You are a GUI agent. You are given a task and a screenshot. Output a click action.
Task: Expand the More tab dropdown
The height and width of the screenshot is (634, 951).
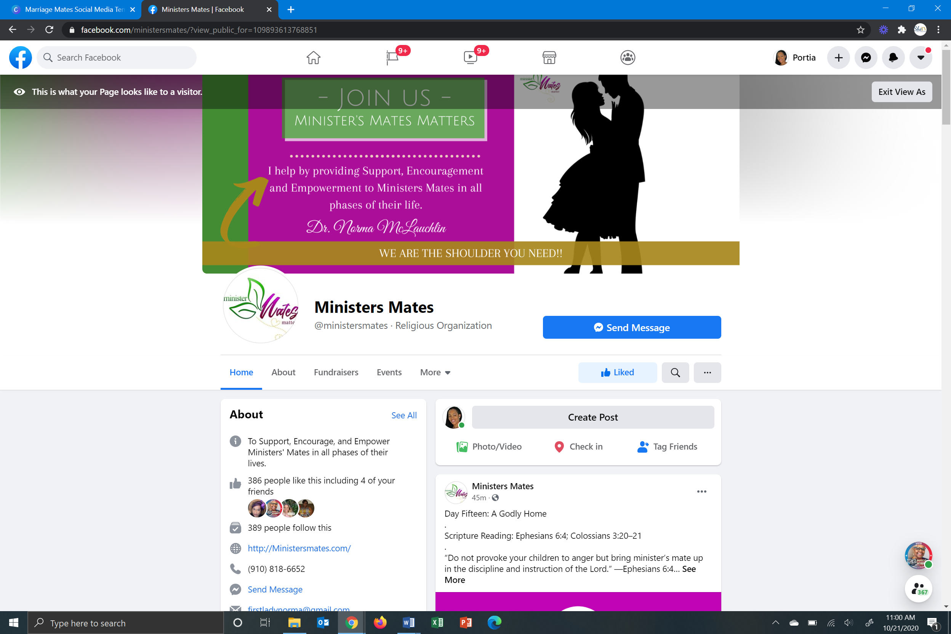435,372
